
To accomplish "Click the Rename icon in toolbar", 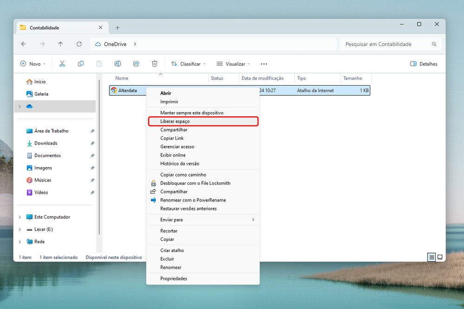I will (x=118, y=64).
